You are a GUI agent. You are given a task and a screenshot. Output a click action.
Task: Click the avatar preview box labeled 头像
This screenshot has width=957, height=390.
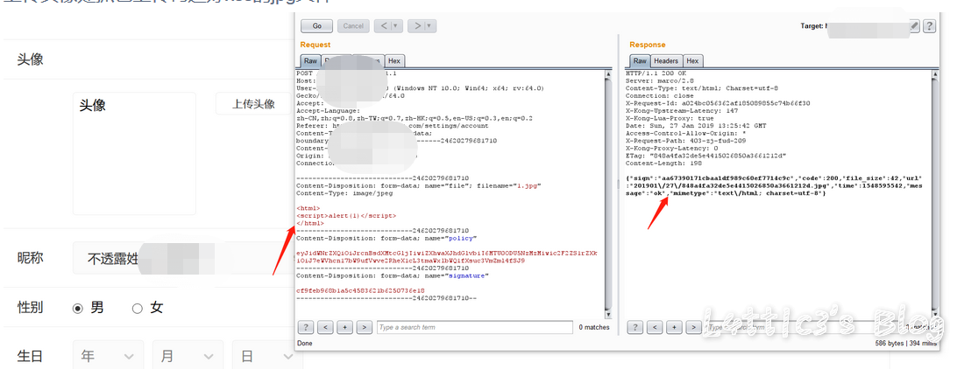134,154
